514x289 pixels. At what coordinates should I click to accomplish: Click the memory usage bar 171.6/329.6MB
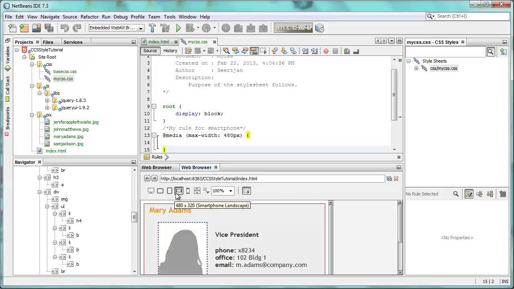[294, 28]
